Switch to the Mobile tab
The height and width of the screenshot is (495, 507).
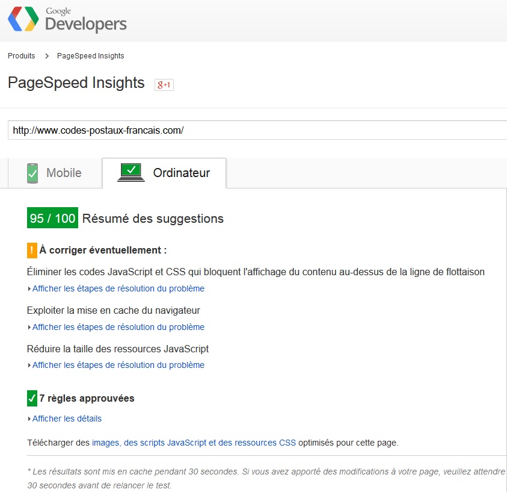pyautogui.click(x=55, y=173)
